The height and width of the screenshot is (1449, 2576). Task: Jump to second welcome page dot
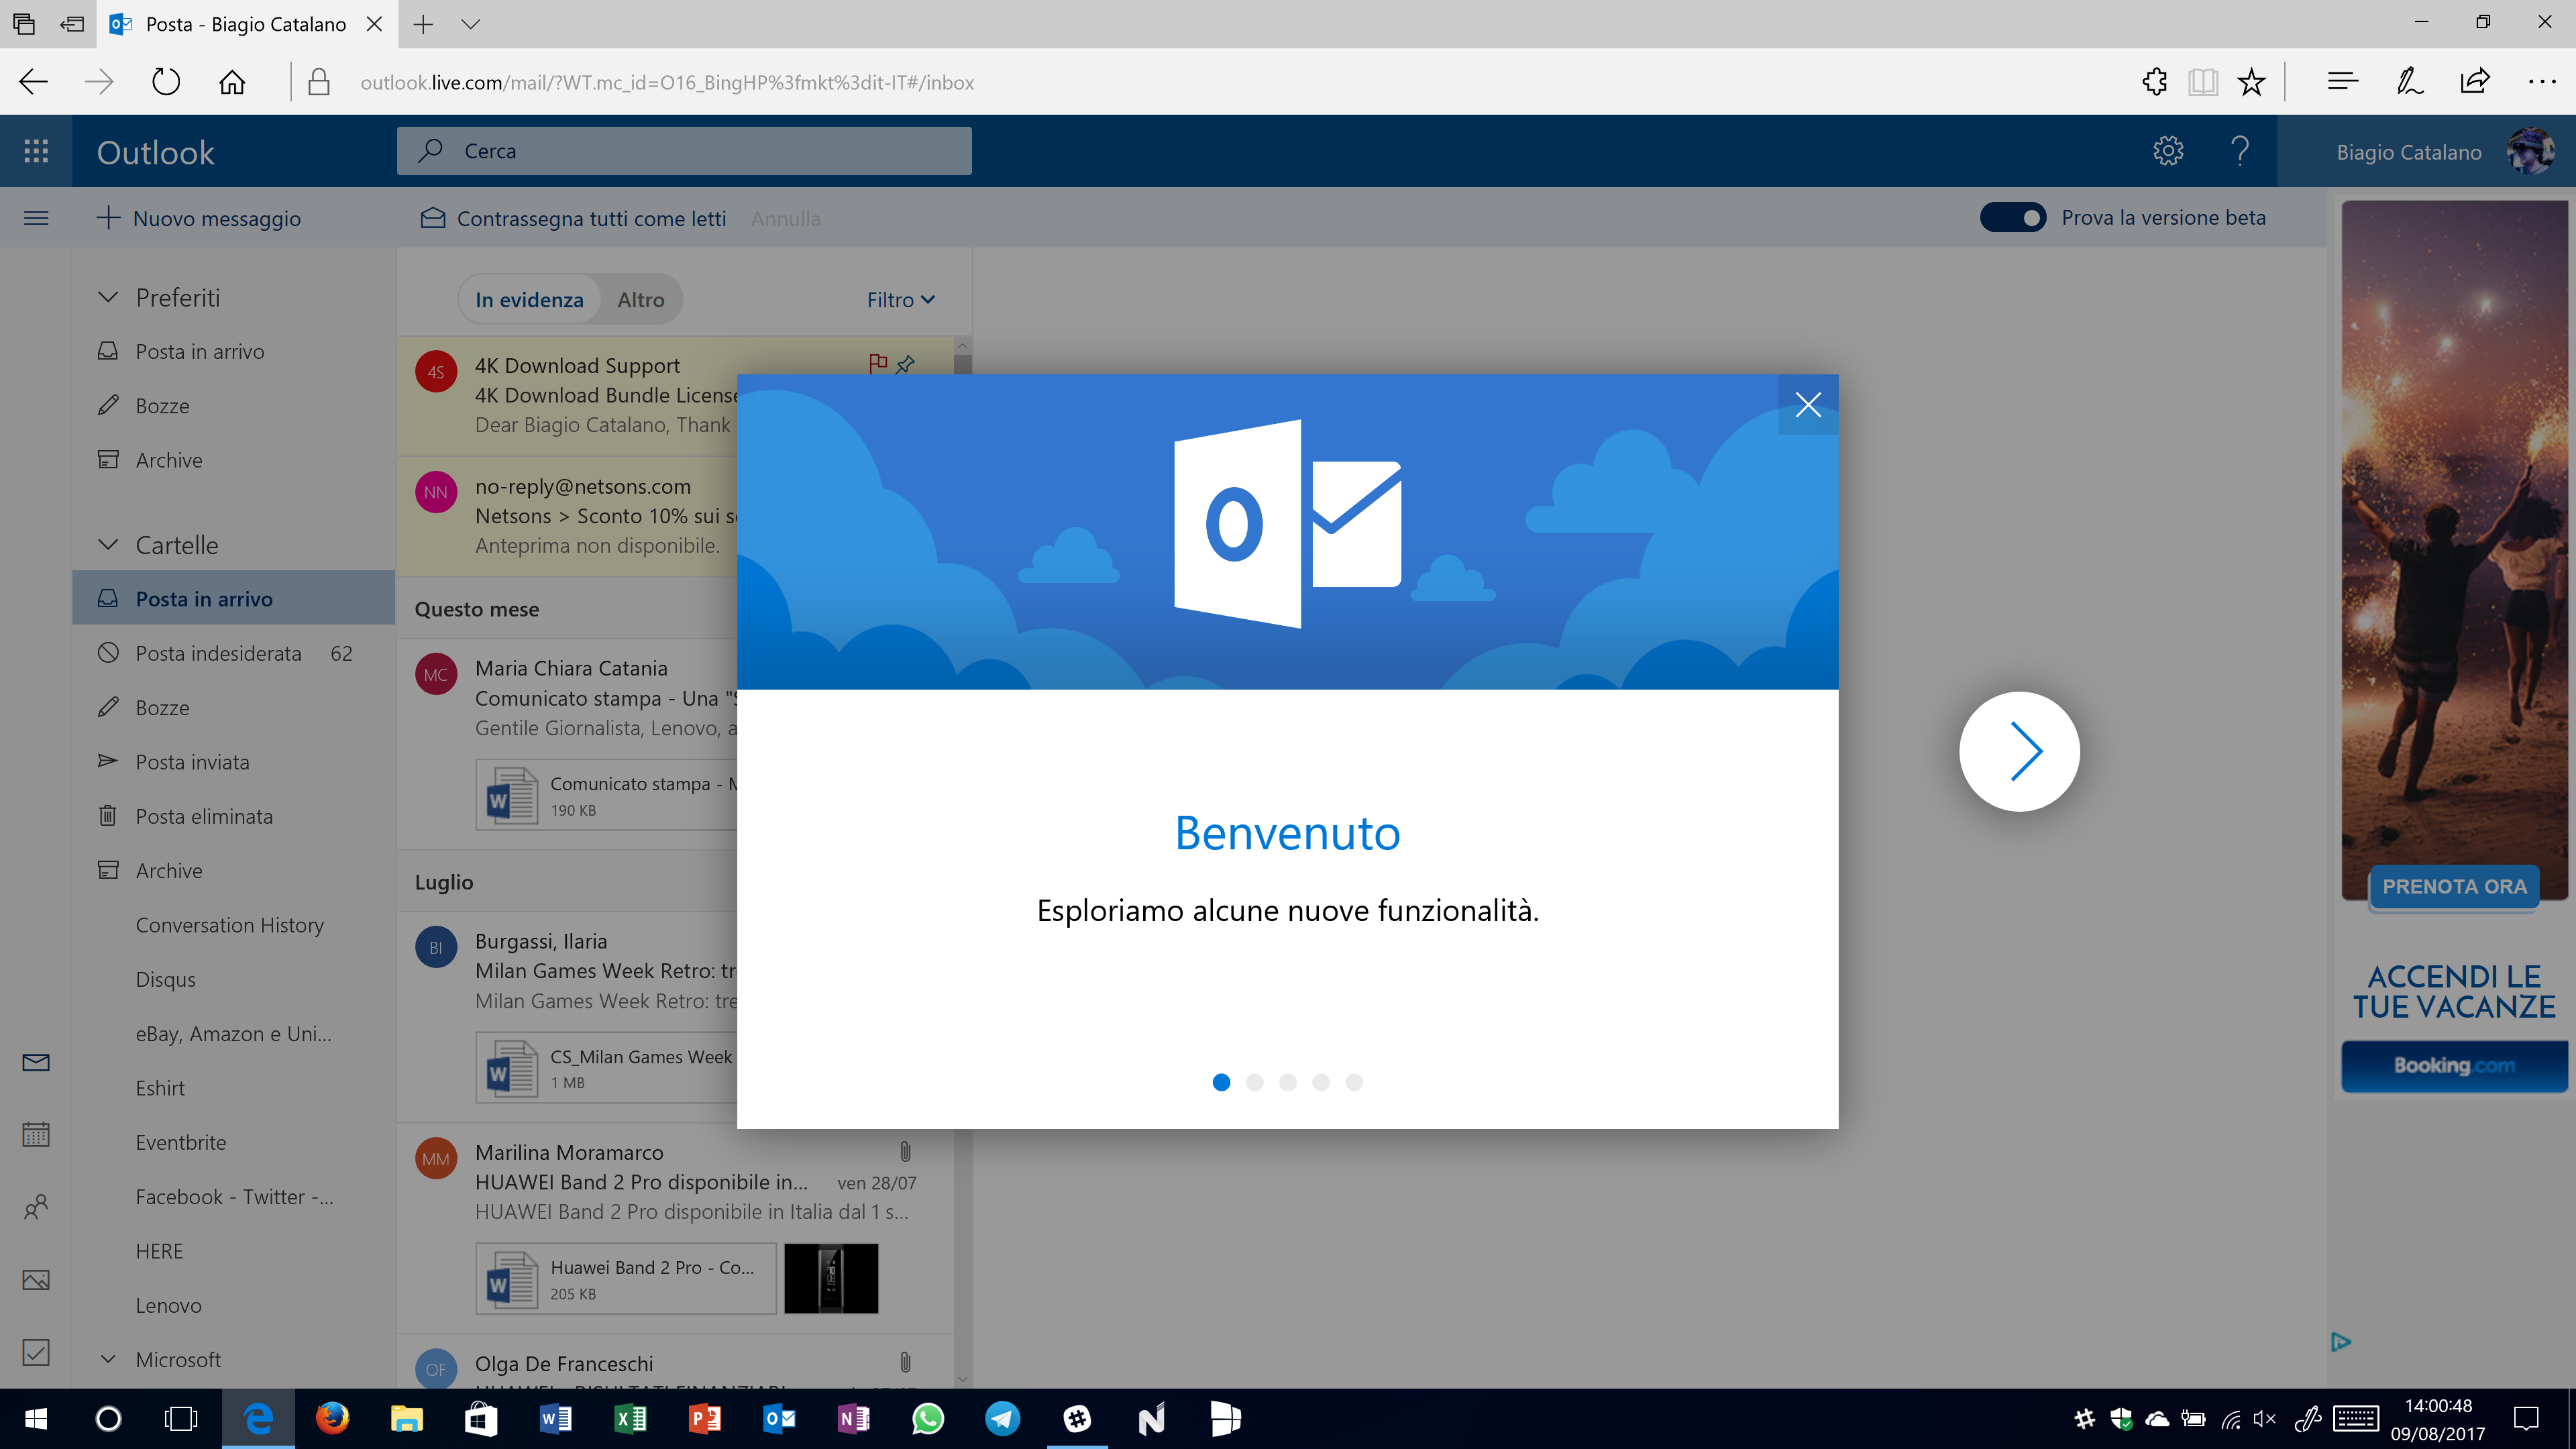(x=1254, y=1082)
